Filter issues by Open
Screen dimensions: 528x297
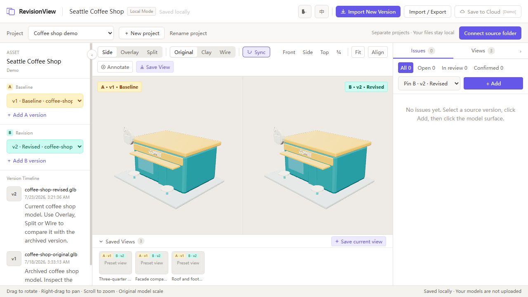pyautogui.click(x=426, y=68)
